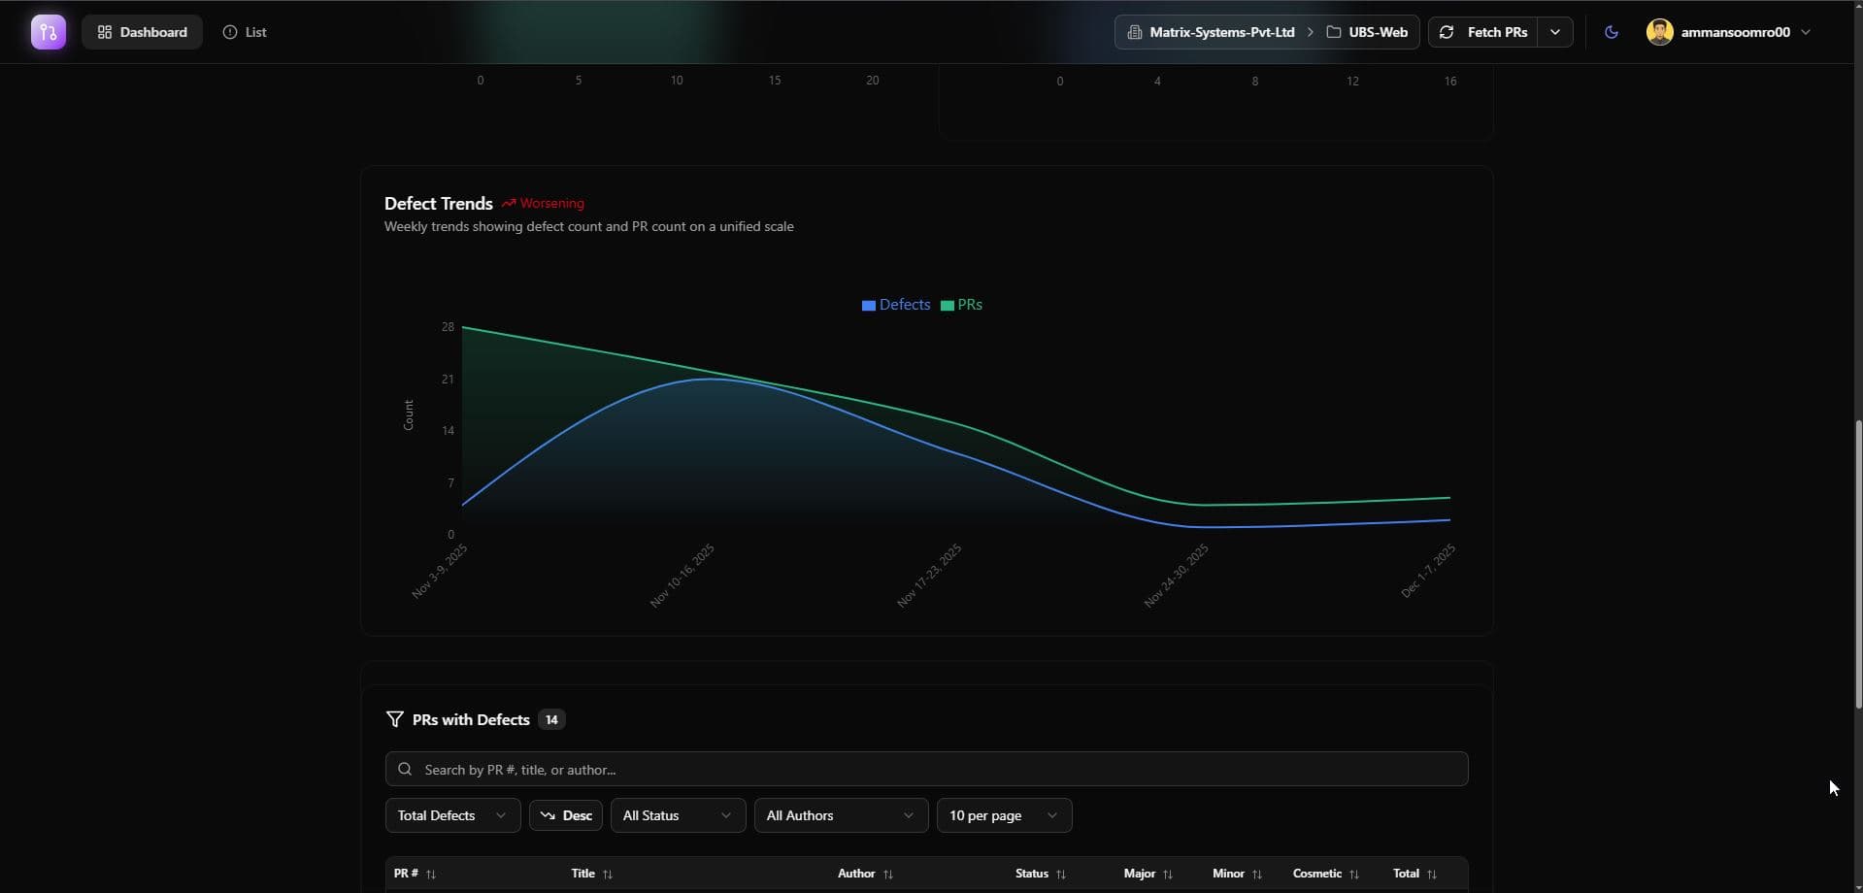This screenshot has width=1863, height=893.
Task: Click the Worsening trend indicator
Action: point(543,203)
